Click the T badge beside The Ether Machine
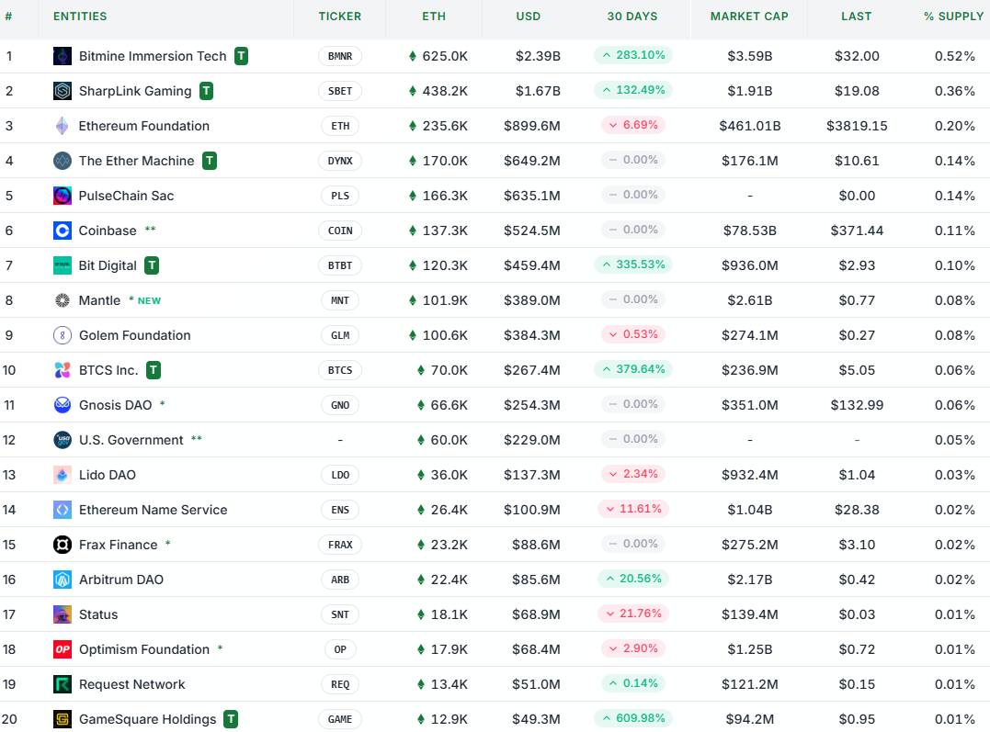Image resolution: width=990 pixels, height=732 pixels. tap(209, 161)
